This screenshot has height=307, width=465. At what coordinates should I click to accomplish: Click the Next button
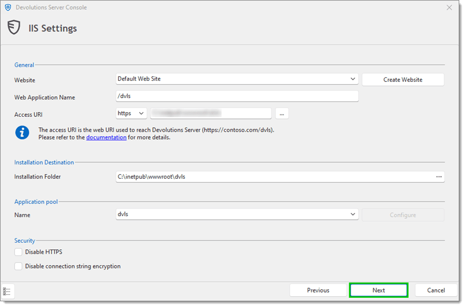pyautogui.click(x=379, y=290)
